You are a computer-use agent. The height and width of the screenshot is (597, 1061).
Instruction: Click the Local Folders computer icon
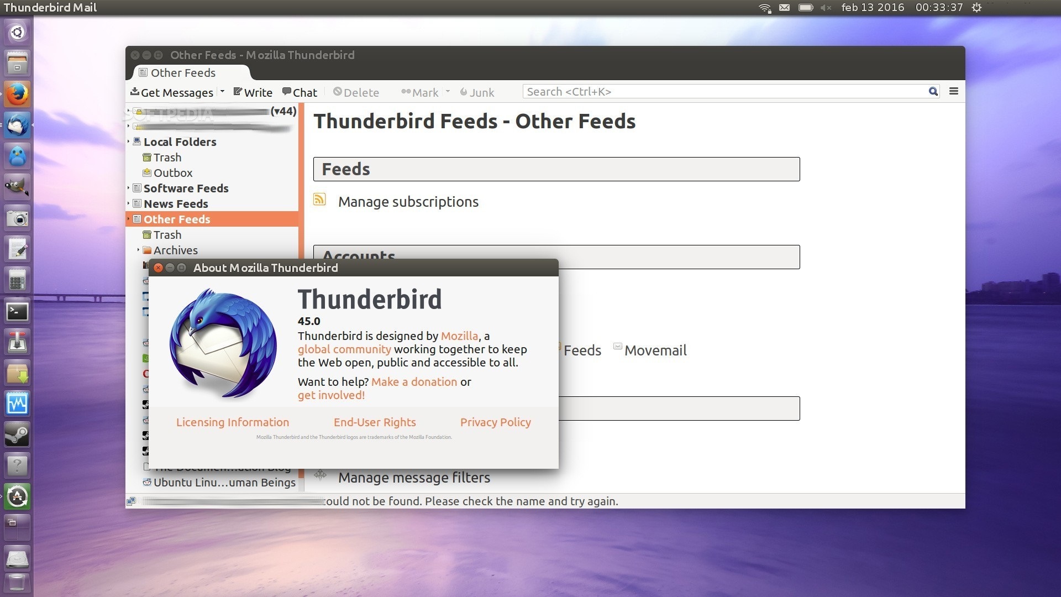pyautogui.click(x=137, y=142)
